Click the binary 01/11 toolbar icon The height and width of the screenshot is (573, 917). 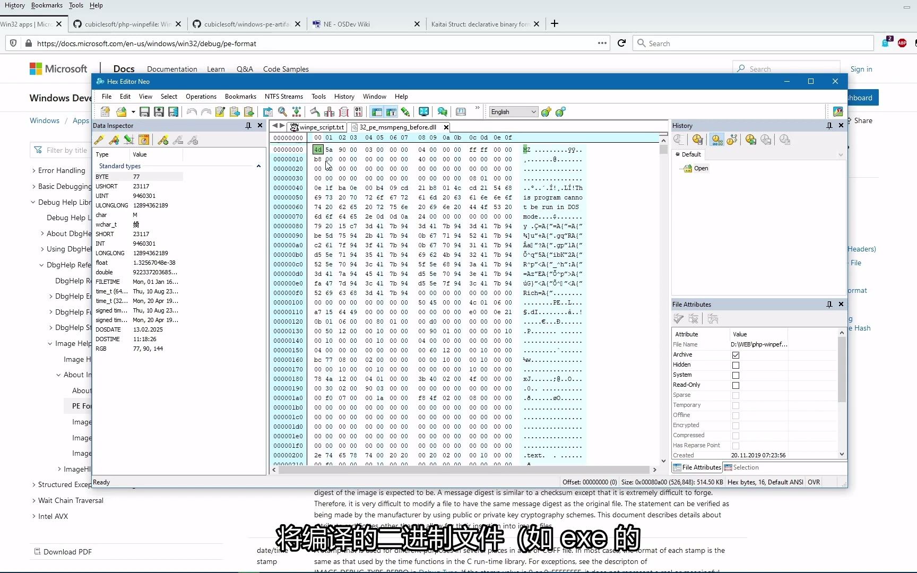coord(358,111)
